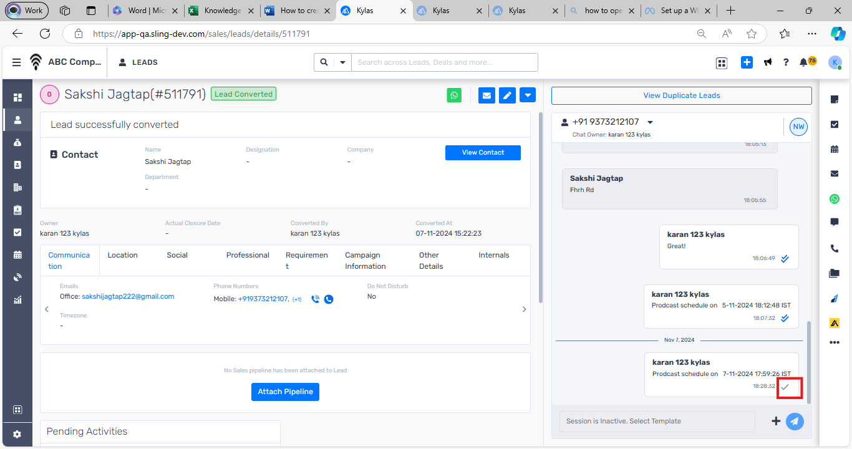
Task: Open phone calls icon in right panel
Action: click(835, 248)
